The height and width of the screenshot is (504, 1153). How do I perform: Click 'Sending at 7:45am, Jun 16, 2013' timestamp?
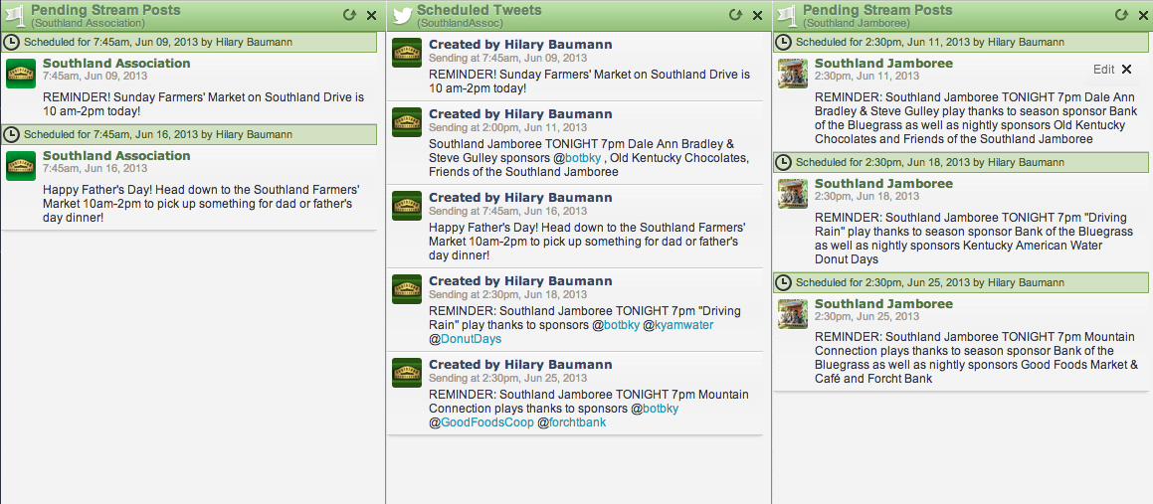[x=507, y=211]
